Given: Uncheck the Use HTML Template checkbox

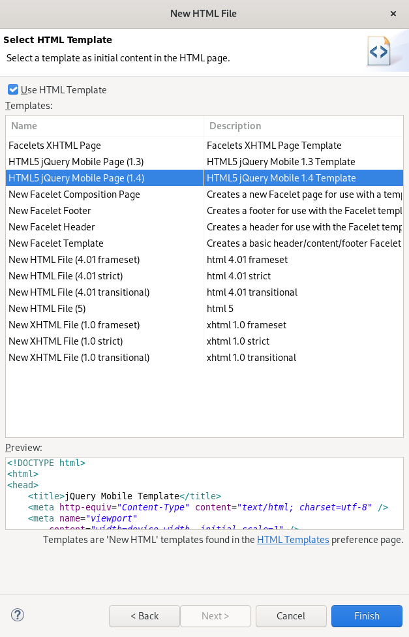Looking at the screenshot, I should (13, 90).
